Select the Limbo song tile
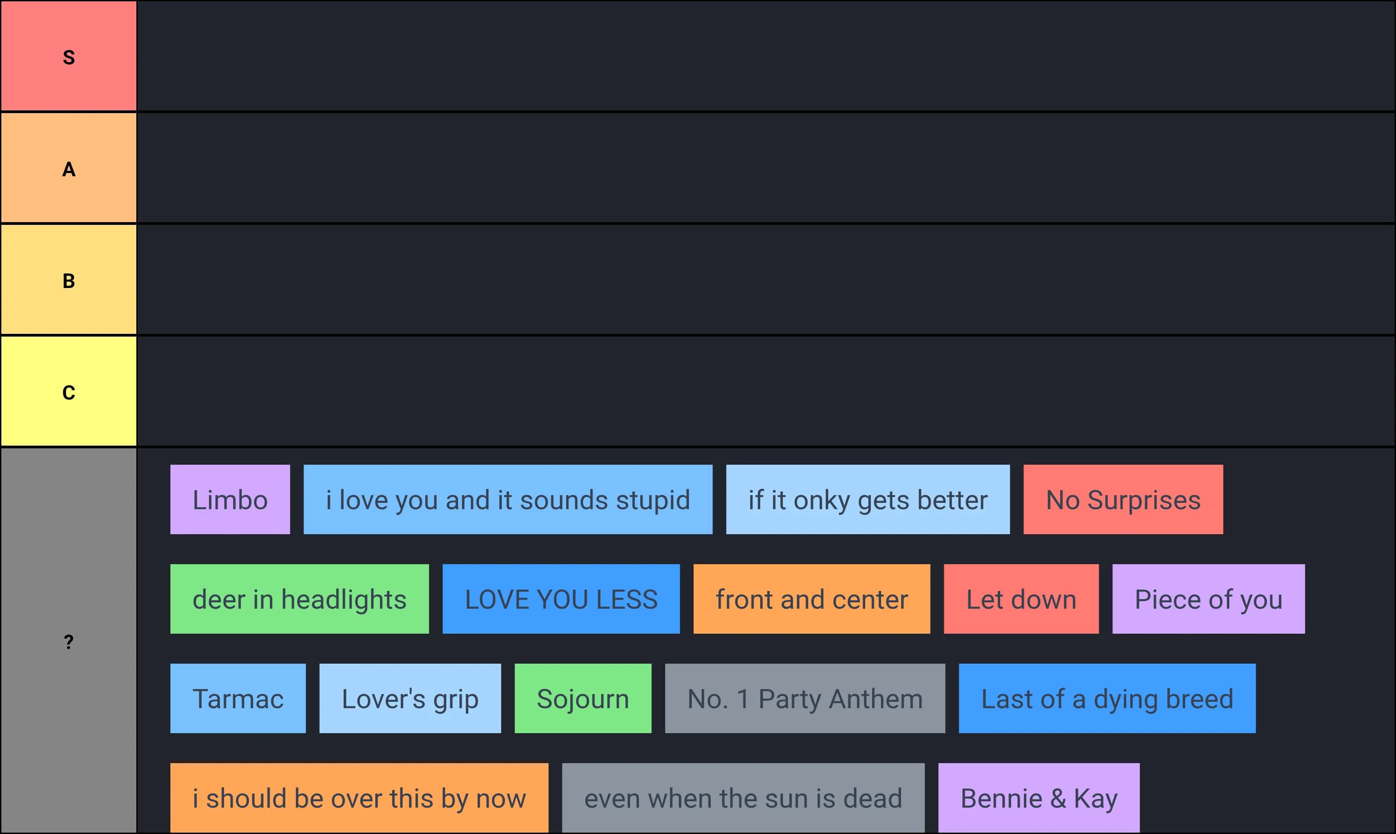Image resolution: width=1396 pixels, height=834 pixels. coord(230,500)
